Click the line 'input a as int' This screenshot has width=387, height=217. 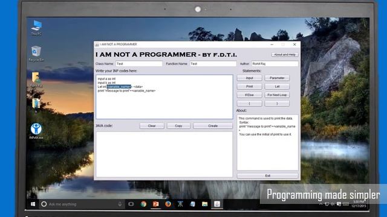click(x=106, y=79)
